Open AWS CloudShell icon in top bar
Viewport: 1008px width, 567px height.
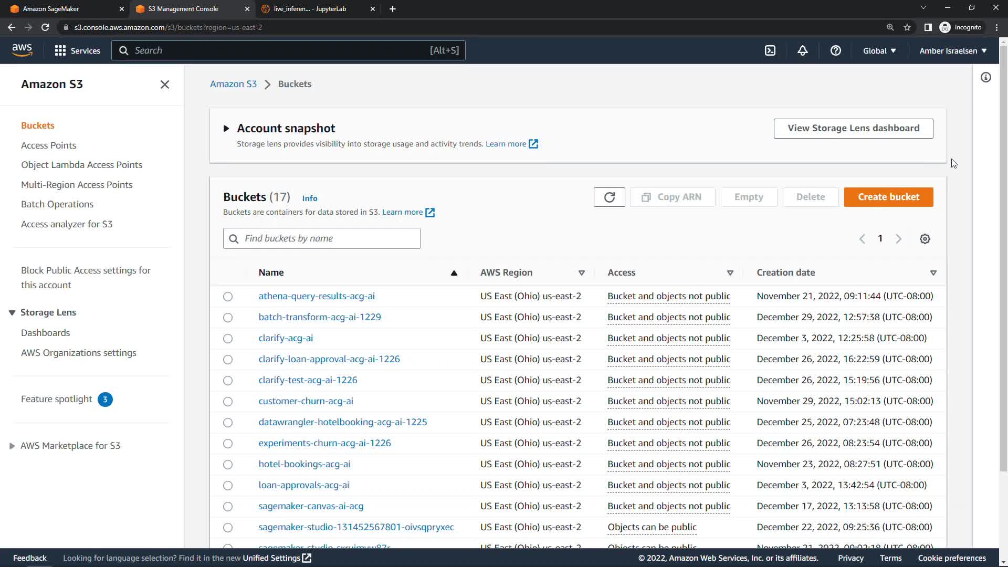pos(770,50)
